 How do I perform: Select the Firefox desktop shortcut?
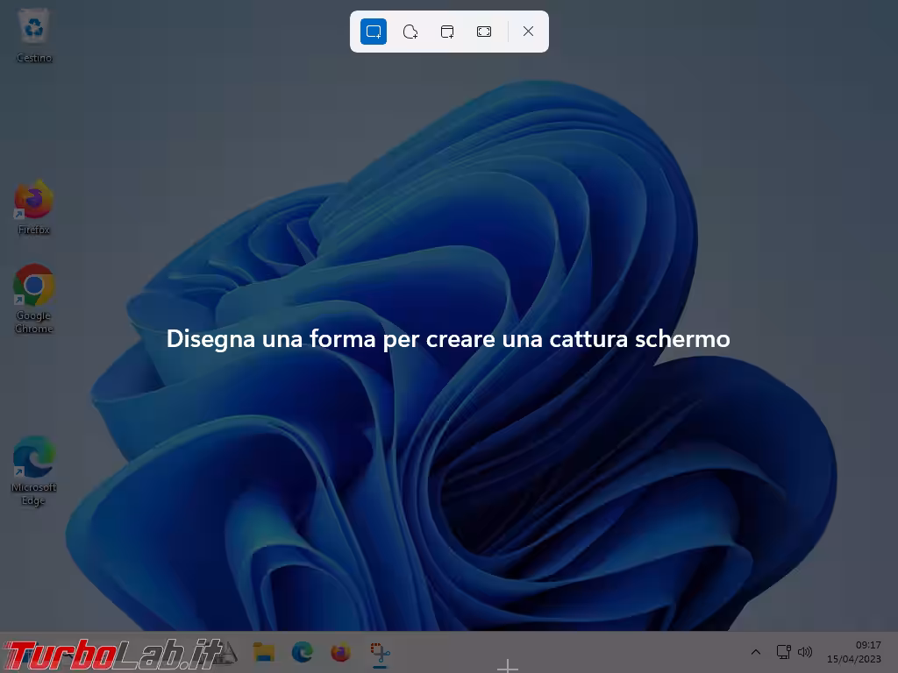(34, 202)
